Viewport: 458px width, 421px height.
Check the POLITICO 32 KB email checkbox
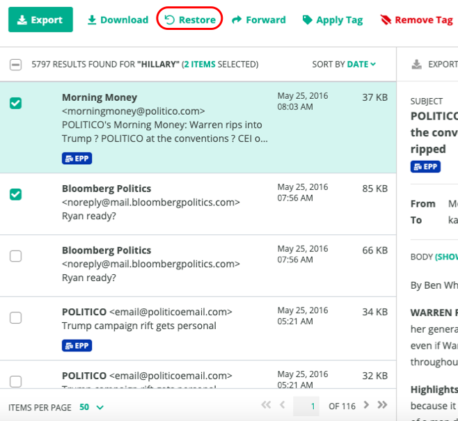click(15, 381)
